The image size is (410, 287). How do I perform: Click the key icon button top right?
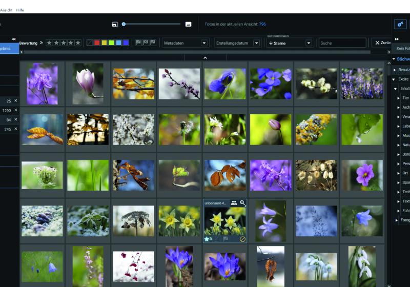[x=400, y=24]
